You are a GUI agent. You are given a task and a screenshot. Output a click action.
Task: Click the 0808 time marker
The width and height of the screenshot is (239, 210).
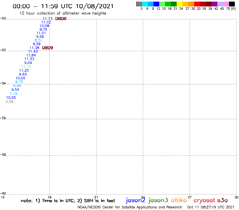(61, 19)
